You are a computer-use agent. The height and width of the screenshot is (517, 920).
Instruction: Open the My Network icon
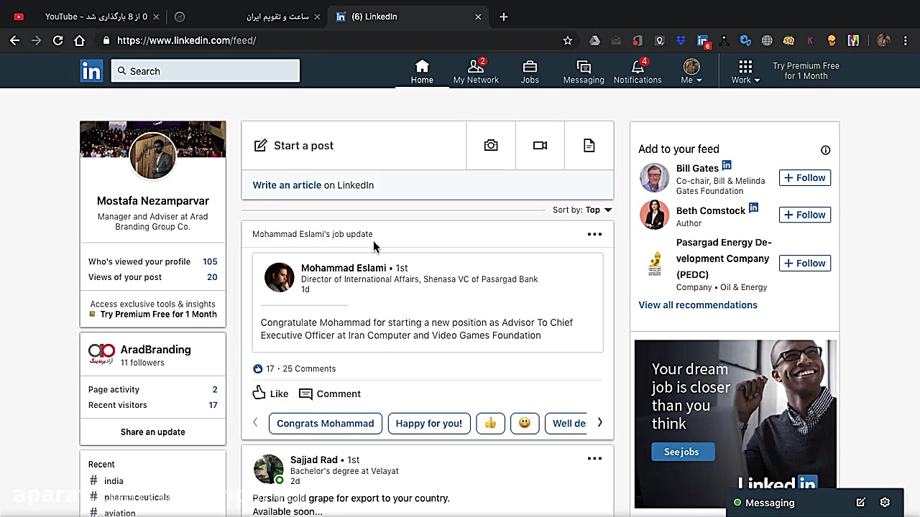476,68
